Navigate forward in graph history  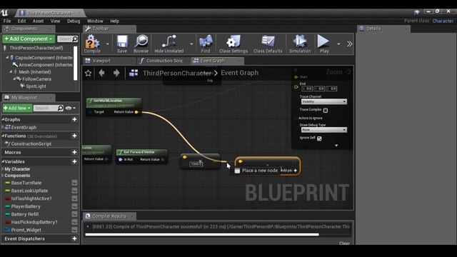tap(116, 73)
